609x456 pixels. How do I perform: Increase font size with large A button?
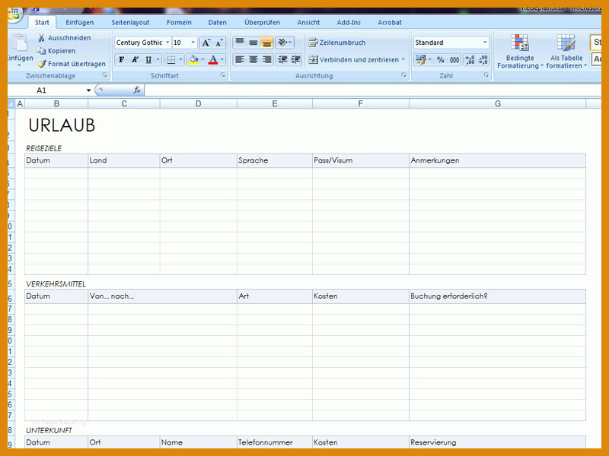pos(206,43)
